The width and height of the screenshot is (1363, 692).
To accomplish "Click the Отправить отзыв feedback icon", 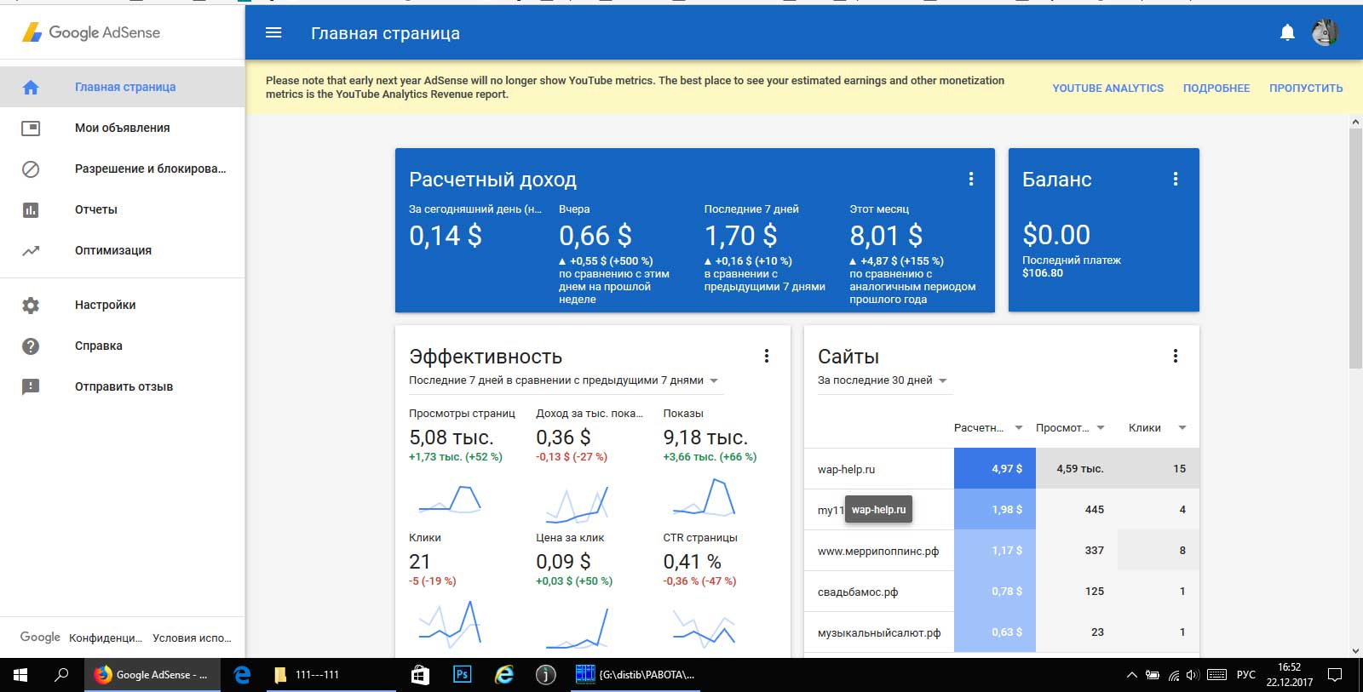I will tap(31, 386).
